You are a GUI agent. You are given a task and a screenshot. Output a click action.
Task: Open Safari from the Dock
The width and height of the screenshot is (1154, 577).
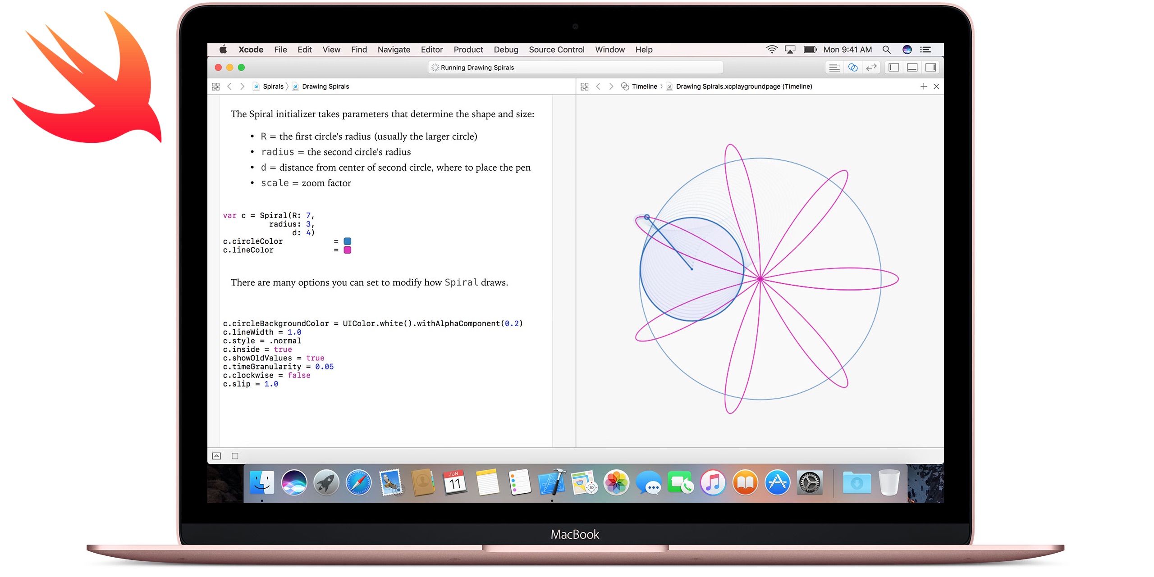[x=358, y=483]
